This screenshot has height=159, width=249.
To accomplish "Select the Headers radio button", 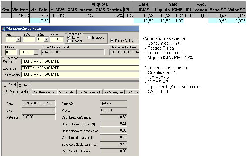I will point(69,41).
